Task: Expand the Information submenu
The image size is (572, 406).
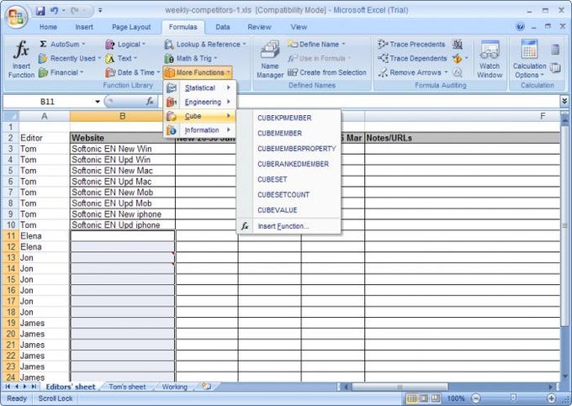Action: coord(199,130)
